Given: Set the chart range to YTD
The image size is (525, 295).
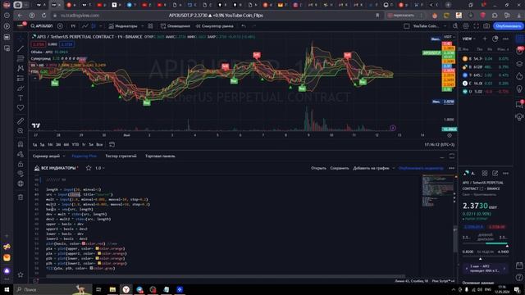Looking at the screenshot, I should (x=75, y=144).
